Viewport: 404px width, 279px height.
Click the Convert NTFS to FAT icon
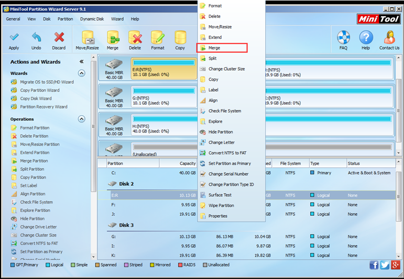14,243
